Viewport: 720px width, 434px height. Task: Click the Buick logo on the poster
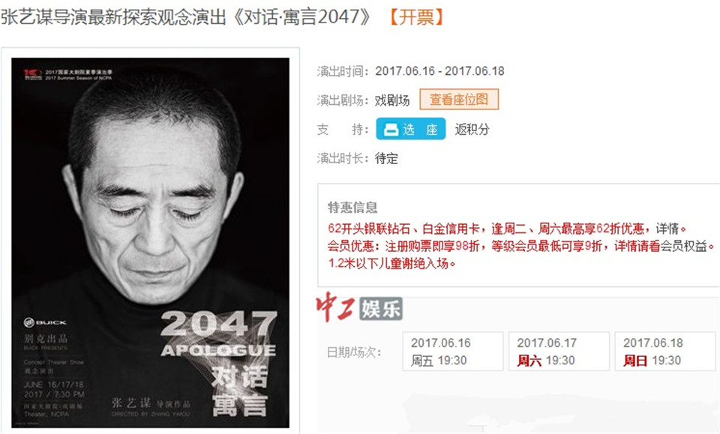pyautogui.click(x=45, y=322)
